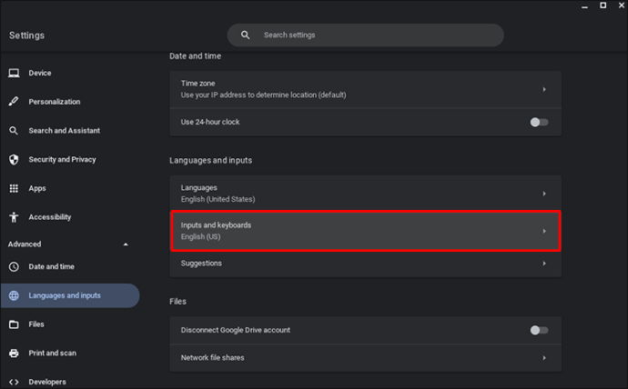The image size is (628, 389).
Task: Click the Search settings input field
Action: point(365,35)
